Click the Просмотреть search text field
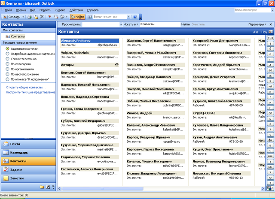 (x=101, y=24)
